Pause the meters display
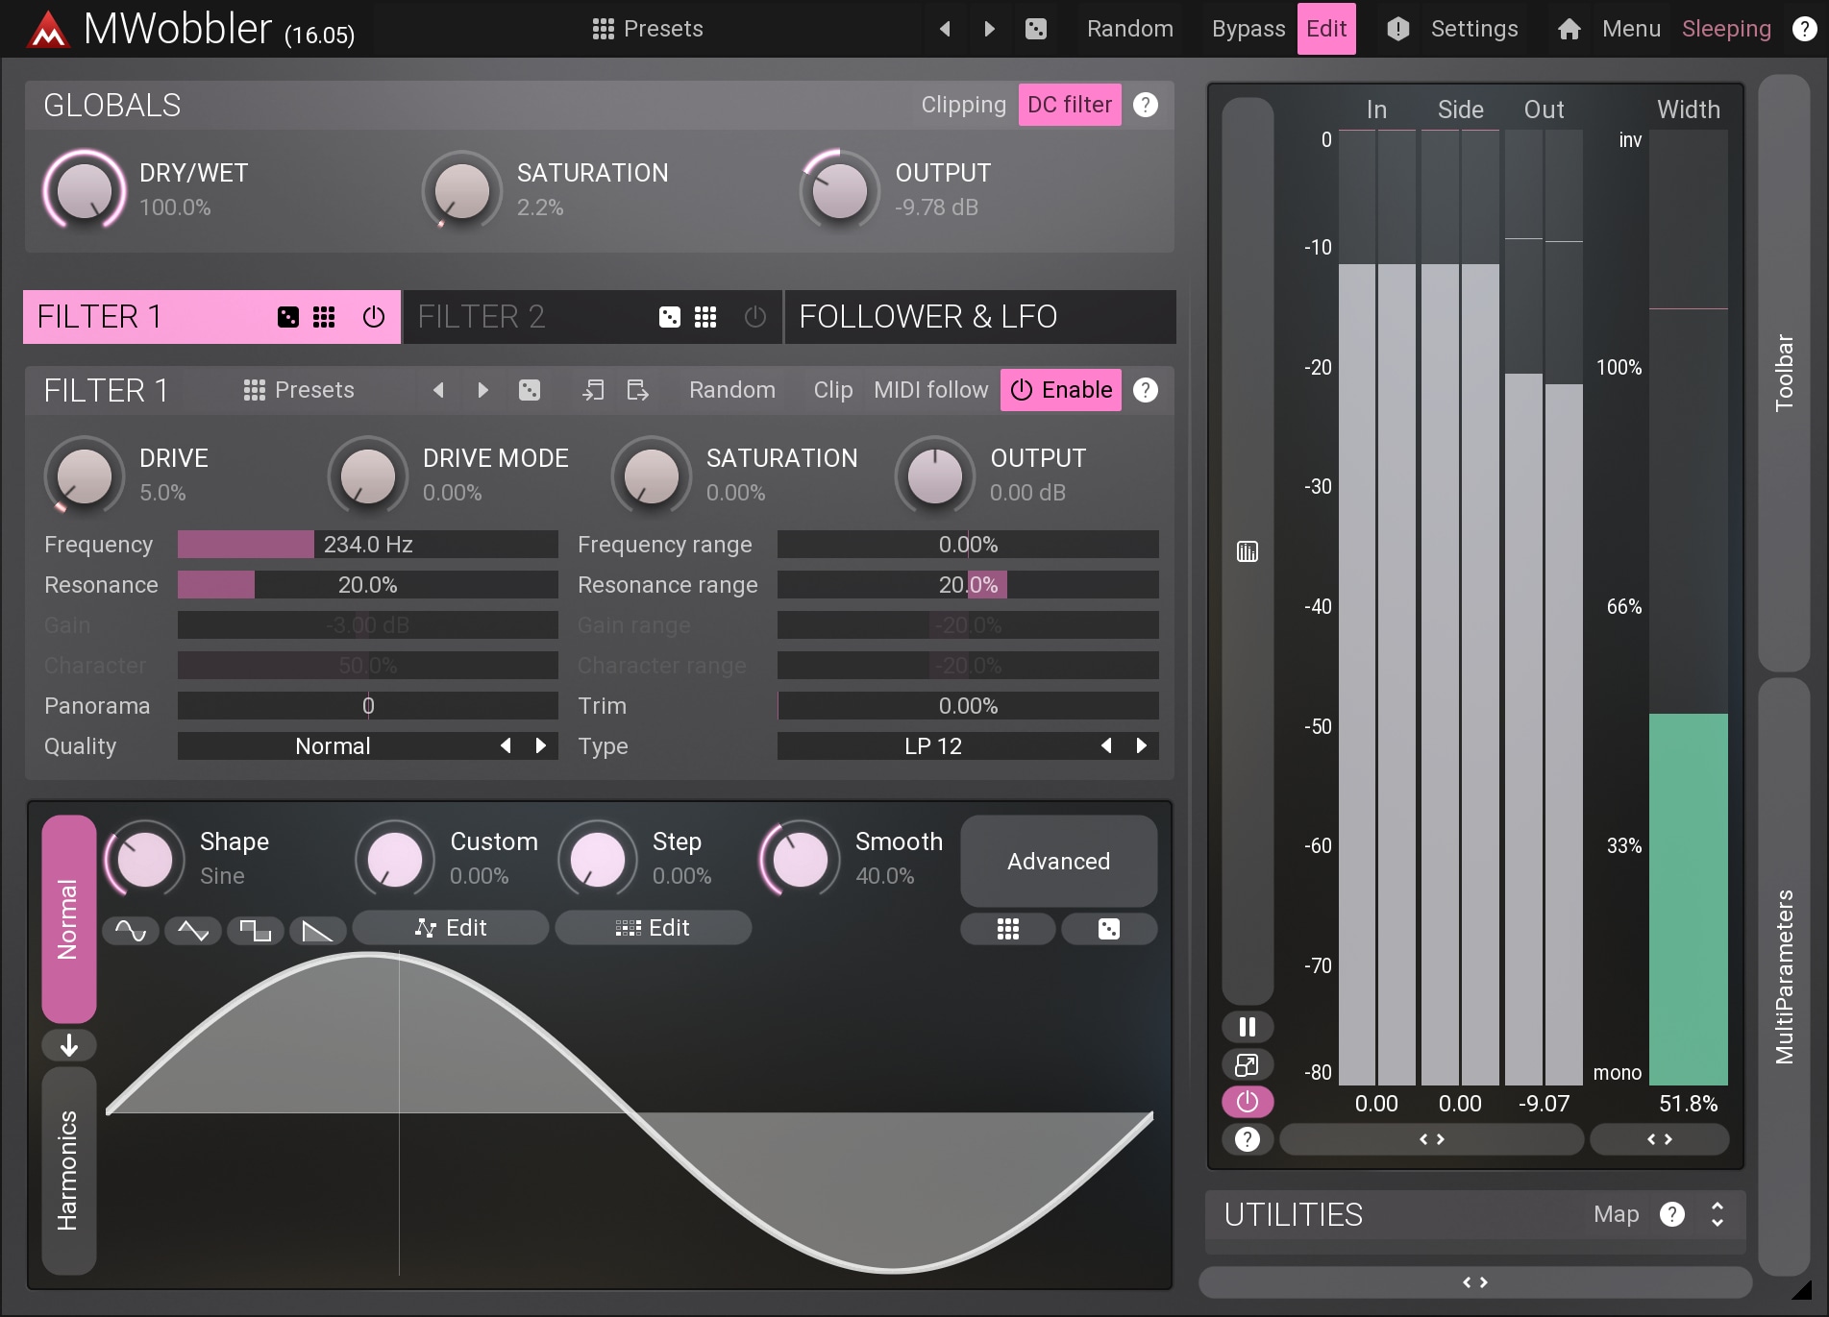1829x1317 pixels. click(1247, 1027)
